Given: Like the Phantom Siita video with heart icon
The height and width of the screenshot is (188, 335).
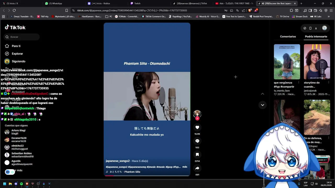Looking at the screenshot, I should click(197, 127).
